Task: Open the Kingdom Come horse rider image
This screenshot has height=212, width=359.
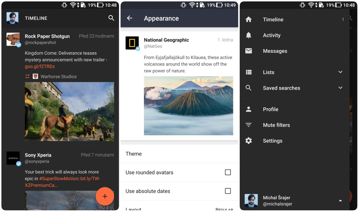Action: [69, 111]
